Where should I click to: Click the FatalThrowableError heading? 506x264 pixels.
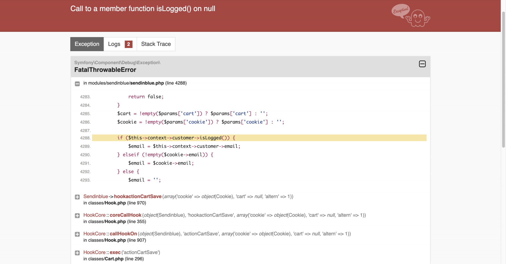[x=105, y=70]
